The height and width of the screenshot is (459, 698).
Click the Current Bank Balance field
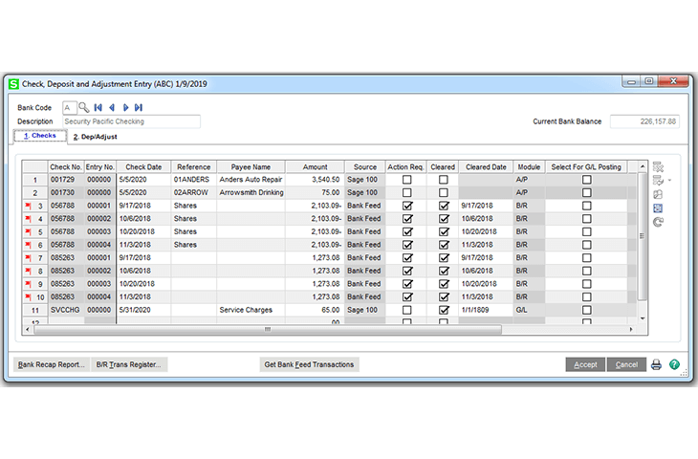(644, 121)
